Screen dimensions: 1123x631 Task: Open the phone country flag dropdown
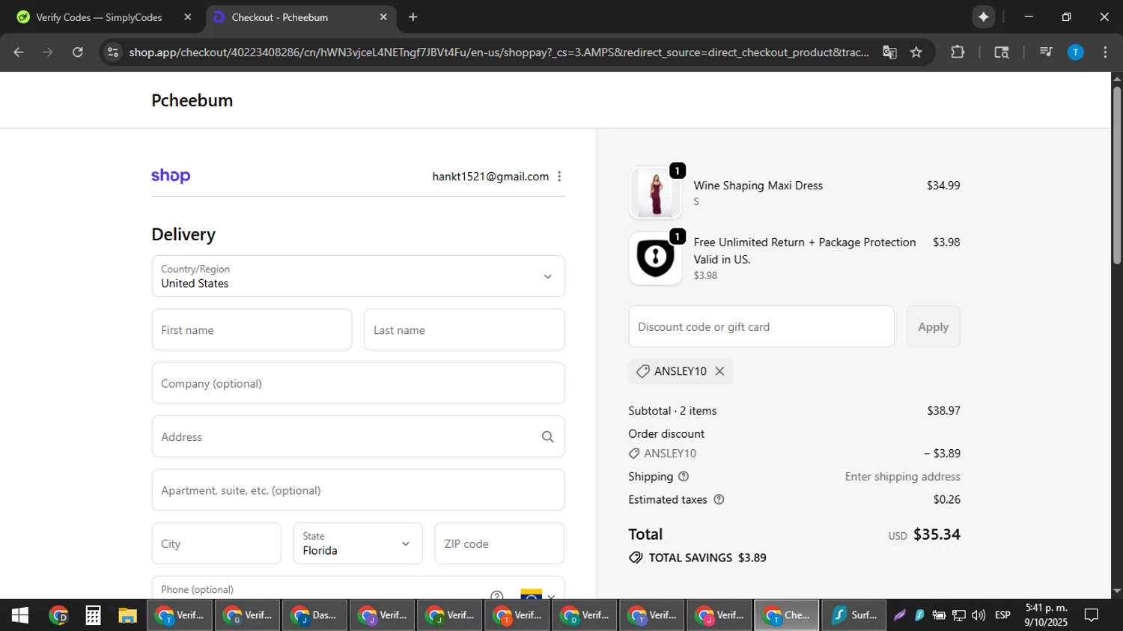click(x=538, y=595)
